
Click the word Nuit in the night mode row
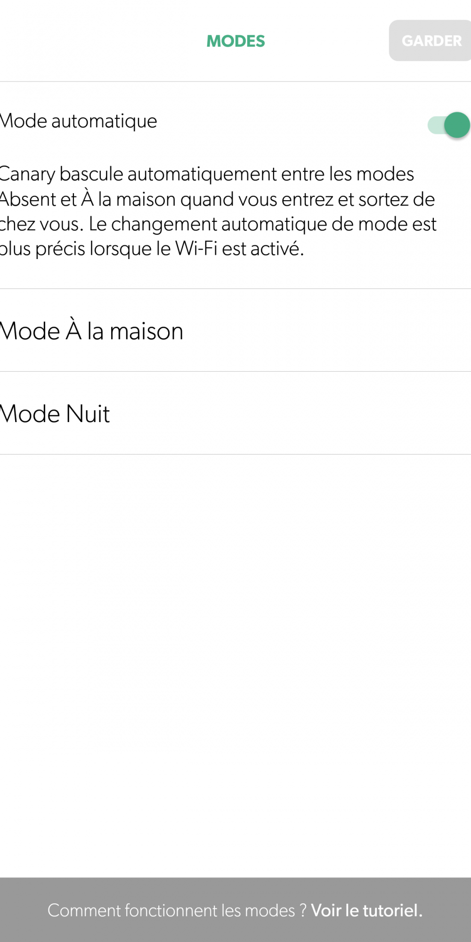(x=88, y=414)
